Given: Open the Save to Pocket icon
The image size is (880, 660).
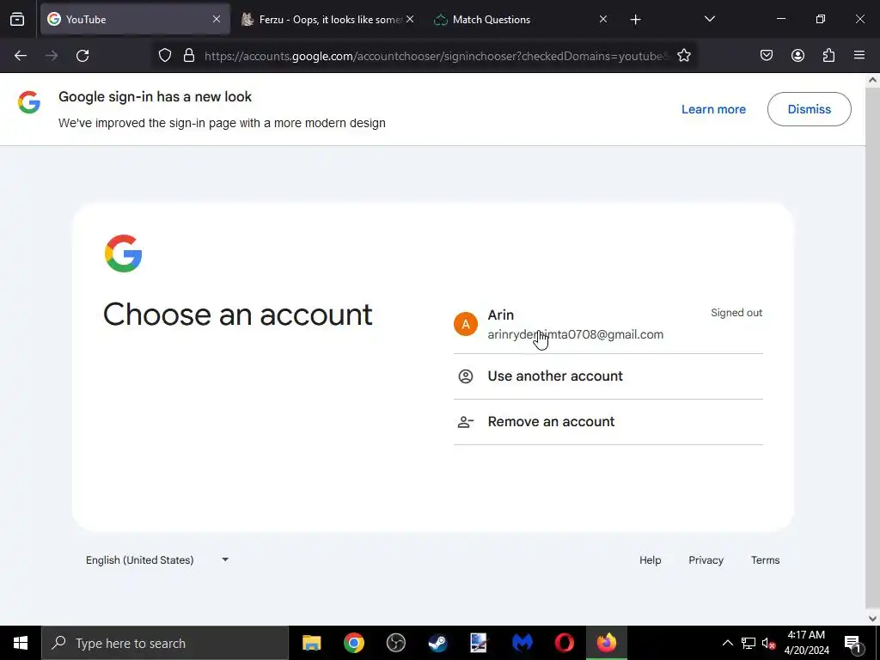Looking at the screenshot, I should pyautogui.click(x=767, y=56).
